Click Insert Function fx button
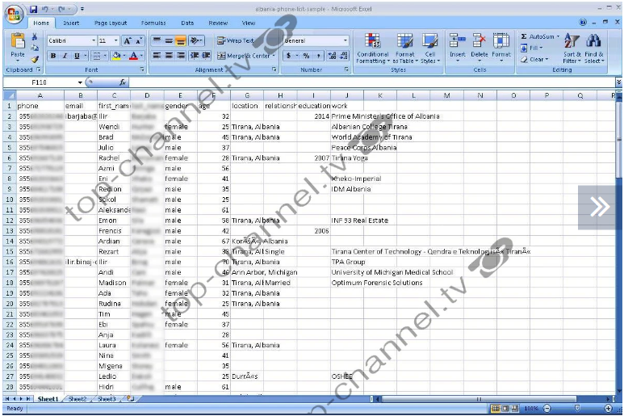The width and height of the screenshot is (624, 416). (x=123, y=82)
